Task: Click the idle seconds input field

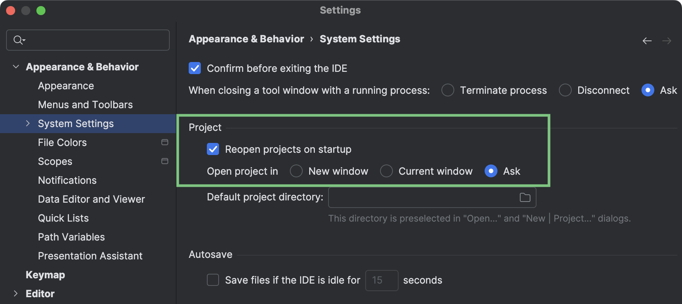Action: click(x=382, y=280)
